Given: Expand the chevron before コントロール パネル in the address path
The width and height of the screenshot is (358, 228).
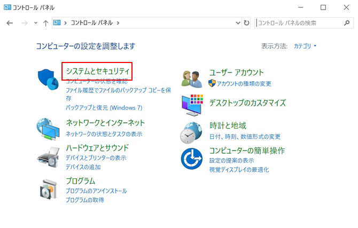Looking at the screenshot, I should (x=66, y=23).
